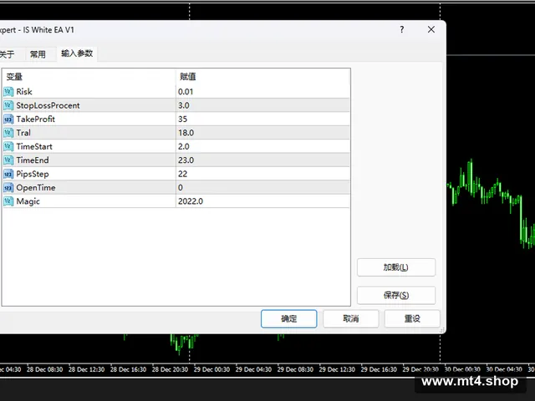535x401 pixels.
Task: Select the OpenTime value 0 cell
Action: click(262, 187)
